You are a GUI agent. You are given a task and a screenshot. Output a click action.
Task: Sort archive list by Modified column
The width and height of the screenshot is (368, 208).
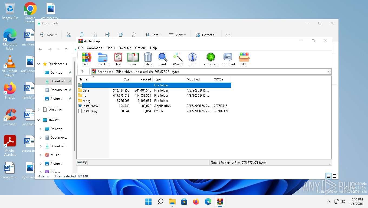tap(199, 79)
